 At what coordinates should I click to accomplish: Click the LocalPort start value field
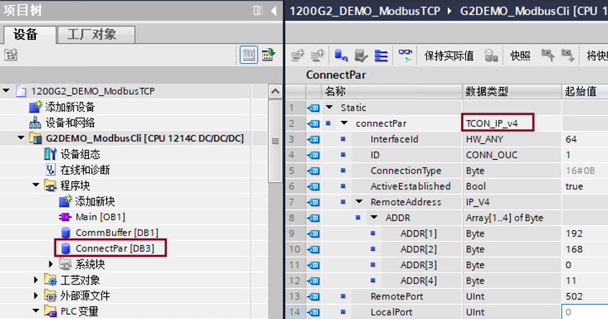click(x=584, y=312)
